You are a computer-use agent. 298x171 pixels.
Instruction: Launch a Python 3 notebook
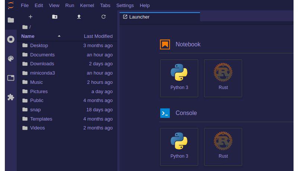(x=179, y=78)
